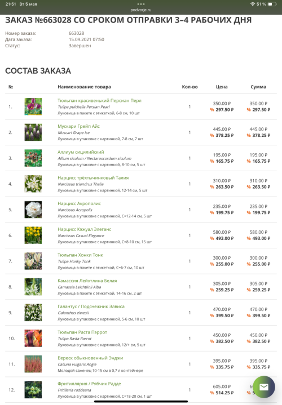Open Камассия Лейхтлина Белая product link
282x405 pixels.
(x=87, y=281)
